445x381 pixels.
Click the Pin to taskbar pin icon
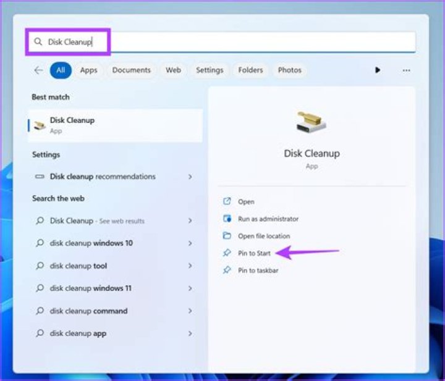tap(227, 270)
